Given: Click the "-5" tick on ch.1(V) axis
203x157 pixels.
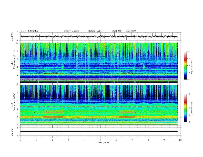Looking at the screenshot, I should pyautogui.click(x=17, y=41).
